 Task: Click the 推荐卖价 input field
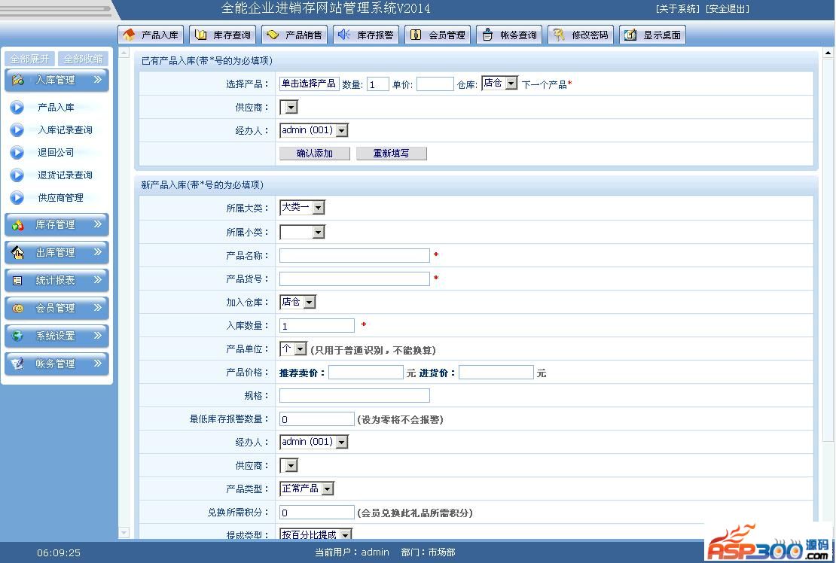click(366, 373)
